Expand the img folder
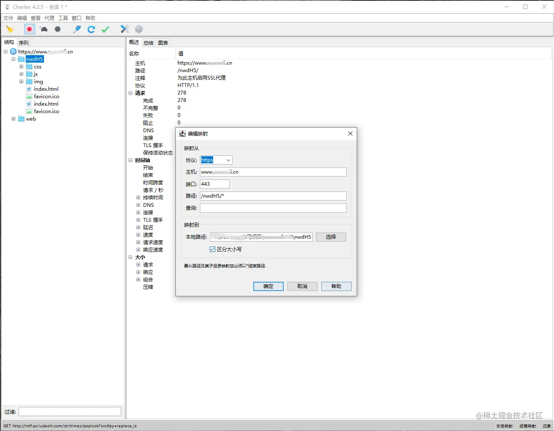 21,81
